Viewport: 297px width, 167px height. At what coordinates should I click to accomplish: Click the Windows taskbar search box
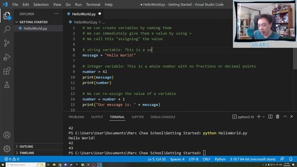[26, 165]
